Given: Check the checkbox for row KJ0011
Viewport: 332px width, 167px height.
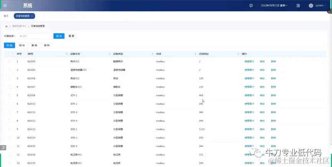Looking at the screenshot, I should point(10,112).
